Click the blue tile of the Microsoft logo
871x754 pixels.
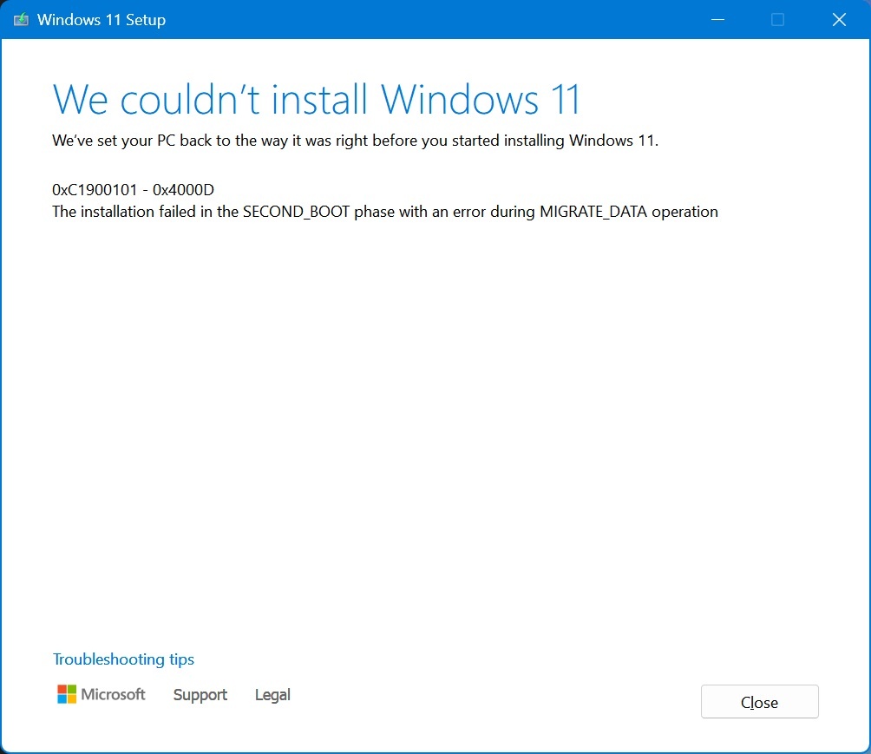(62, 698)
